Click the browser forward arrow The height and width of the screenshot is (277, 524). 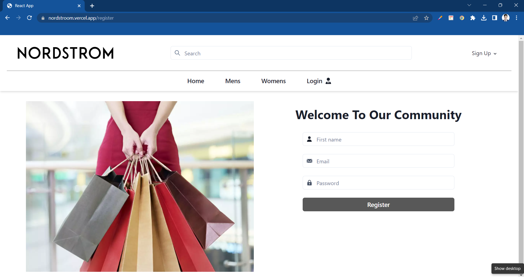(19, 18)
